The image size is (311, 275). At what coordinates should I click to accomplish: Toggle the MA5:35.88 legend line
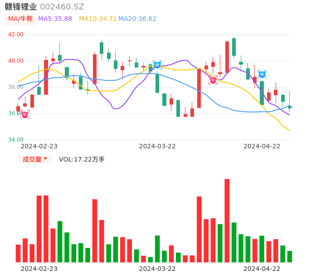[x=55, y=19]
